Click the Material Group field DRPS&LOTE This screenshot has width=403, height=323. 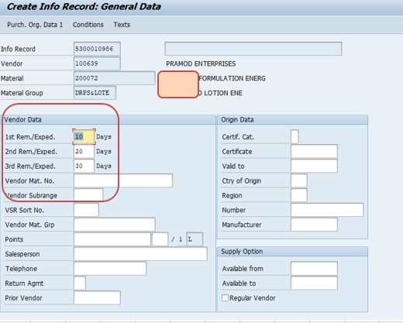pos(95,93)
